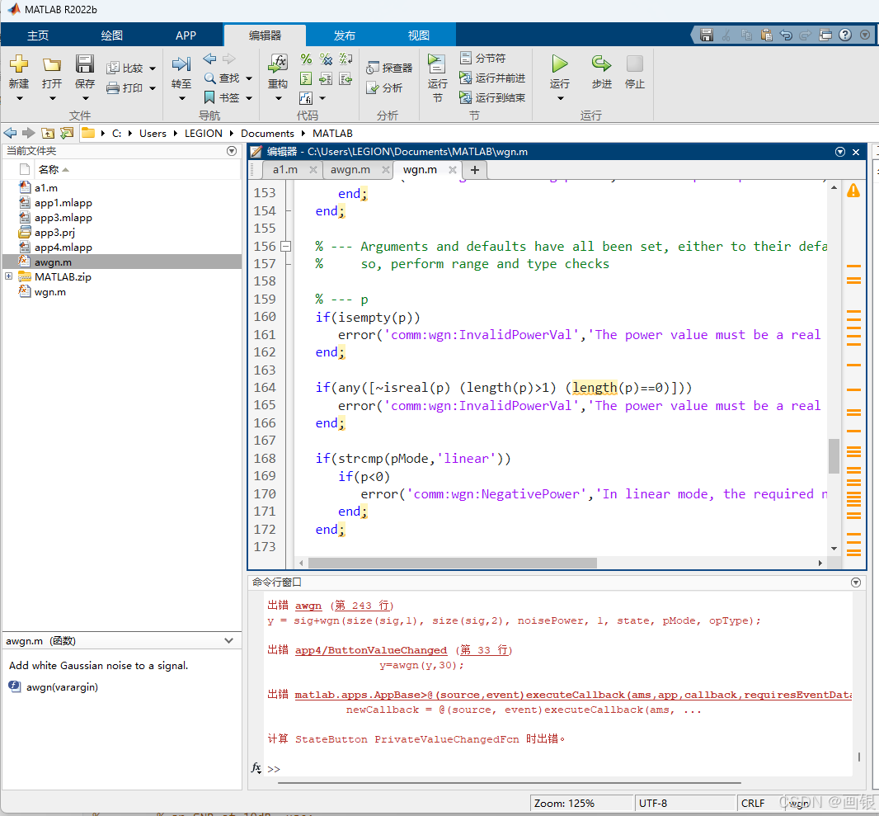Save the file with the 保存 icon
The height and width of the screenshot is (816, 879).
[85, 64]
